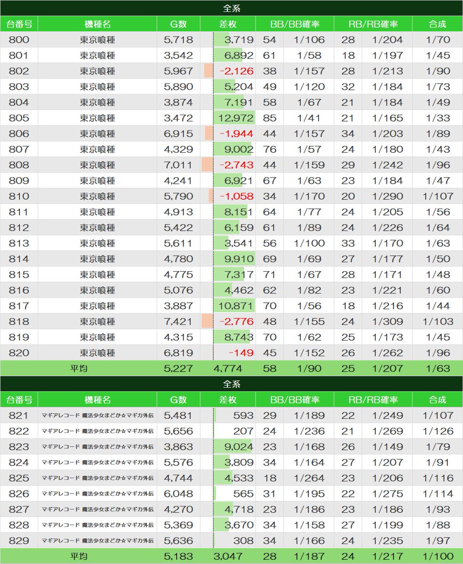Select machine number 822
The height and width of the screenshot is (564, 463).
[x=19, y=431]
